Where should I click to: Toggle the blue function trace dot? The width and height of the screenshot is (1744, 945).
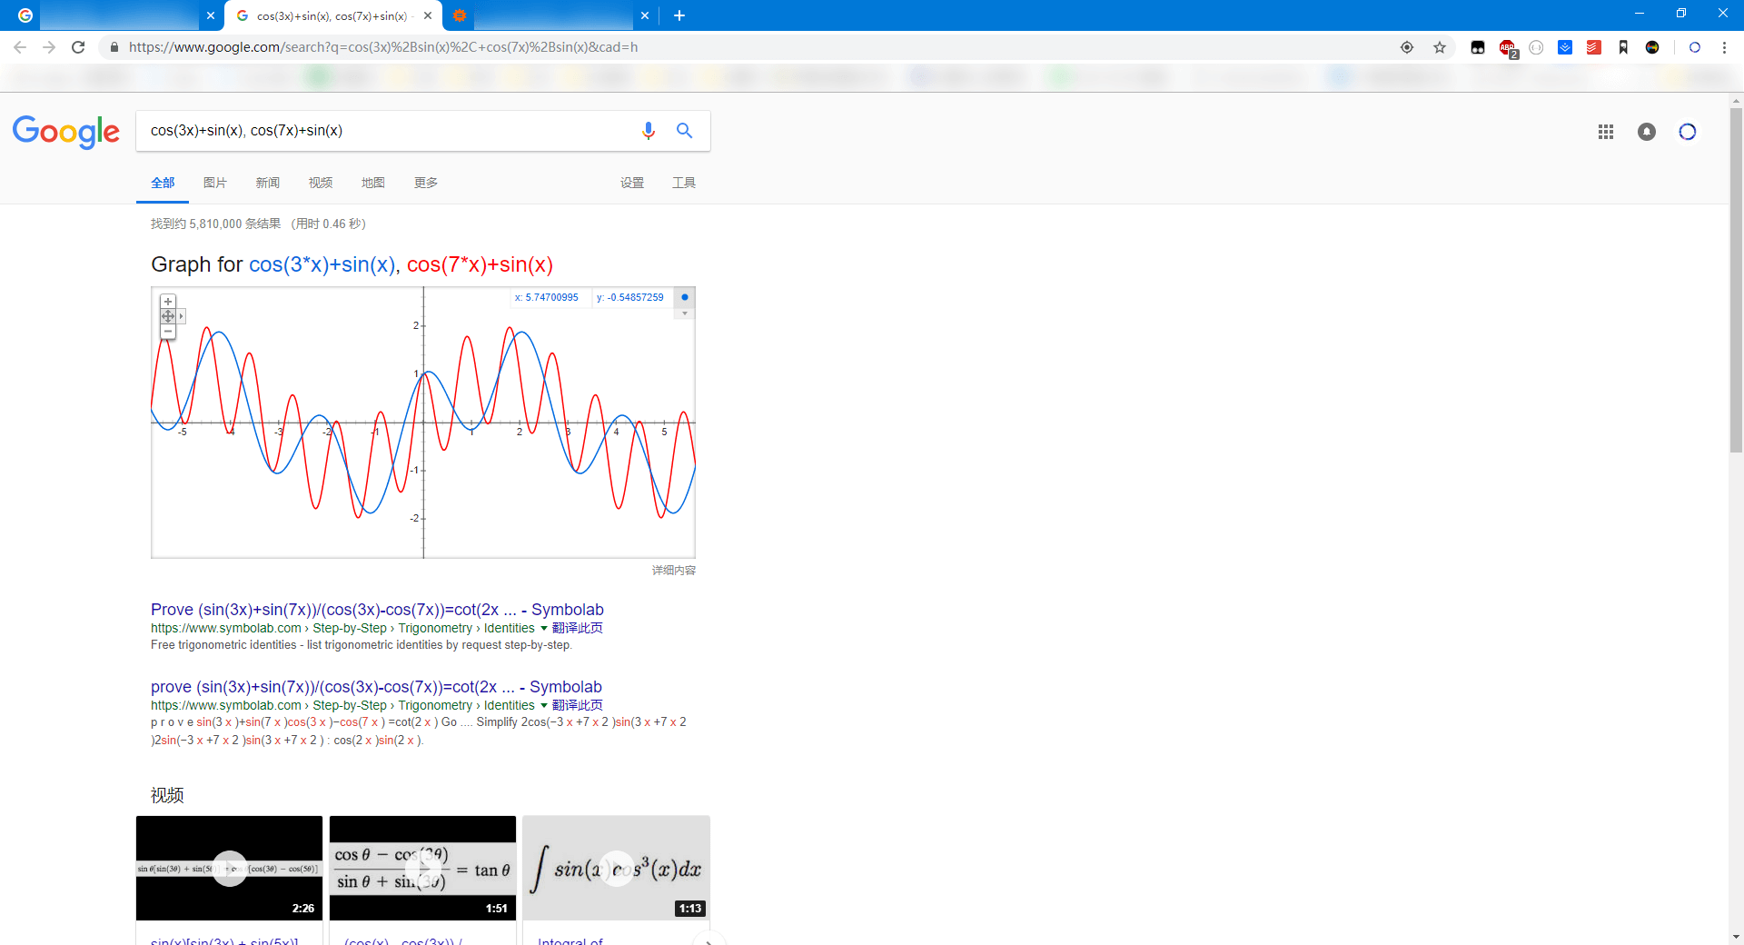pos(685,297)
